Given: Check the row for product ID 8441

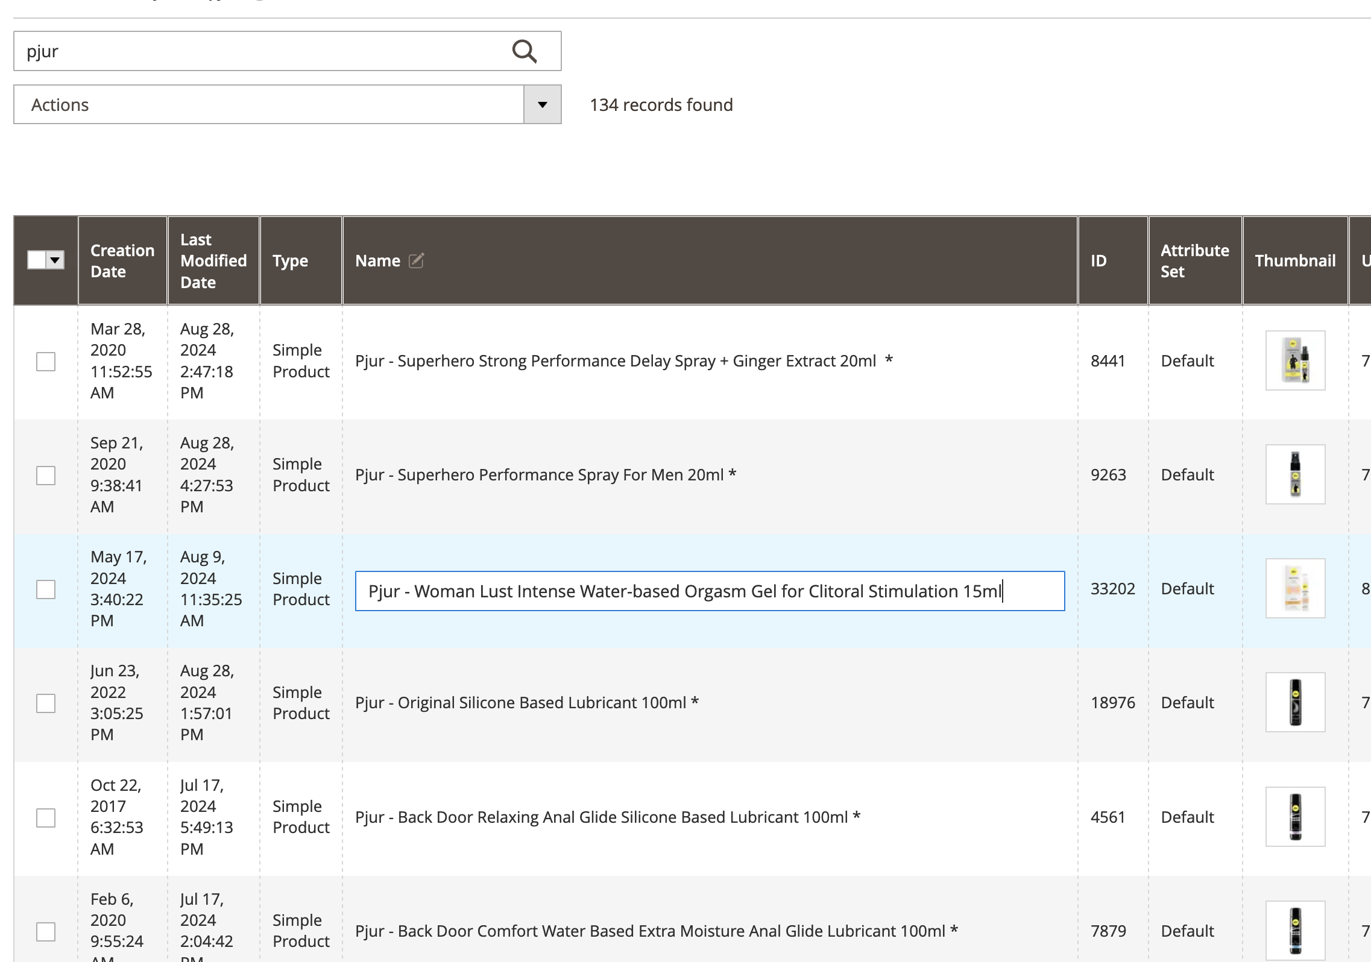Looking at the screenshot, I should [x=46, y=362].
